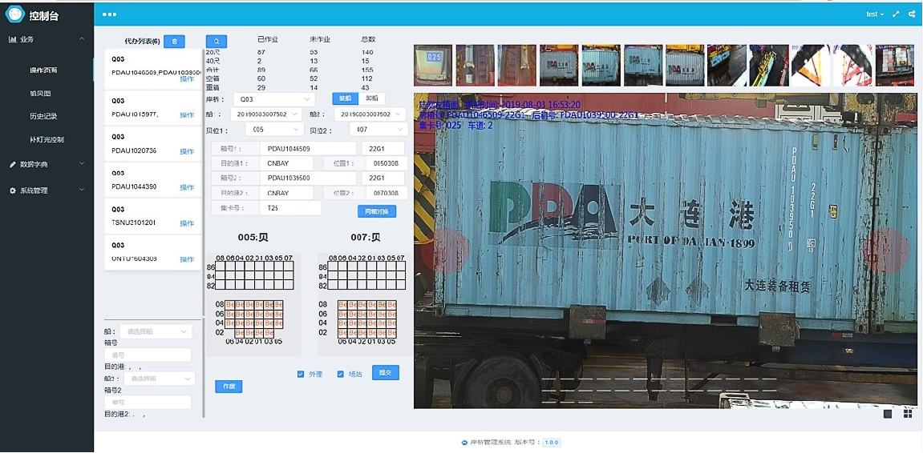Switch to single image view icon
This screenshot has height=453, width=923.
[x=888, y=414]
